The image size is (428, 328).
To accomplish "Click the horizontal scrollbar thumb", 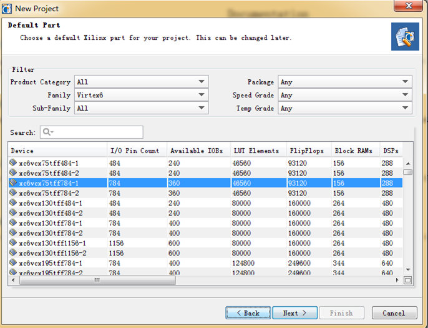I will 97,280.
